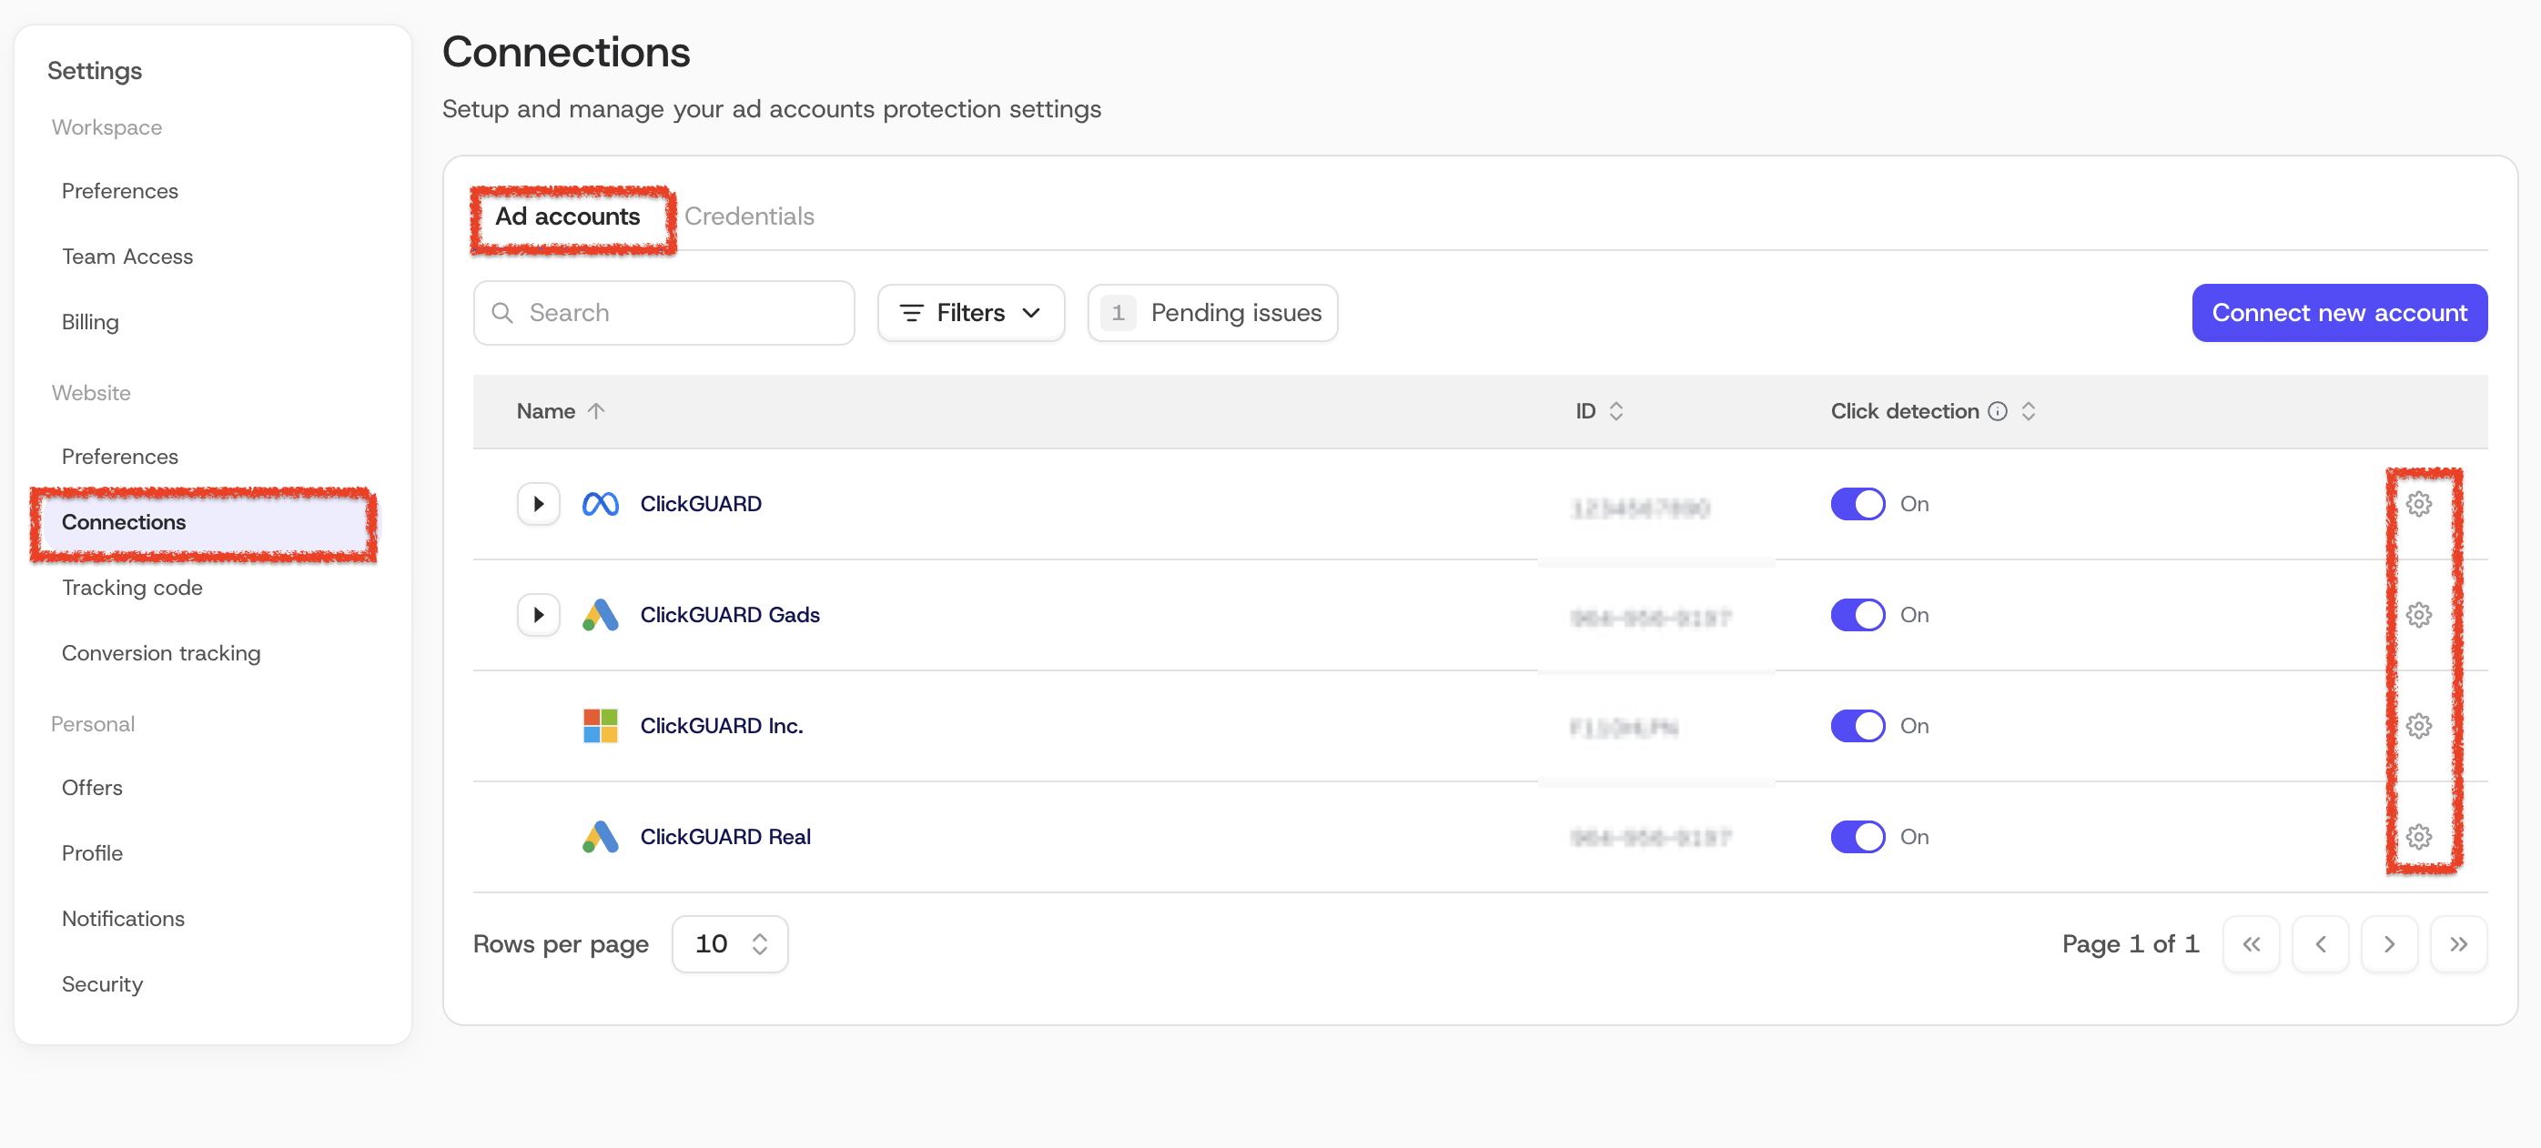2541x1148 pixels.
Task: Go to the next page
Action: coord(2388,945)
